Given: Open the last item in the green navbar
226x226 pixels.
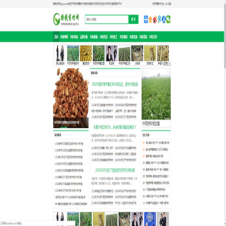Looking at the screenshot, I should 153,37.
